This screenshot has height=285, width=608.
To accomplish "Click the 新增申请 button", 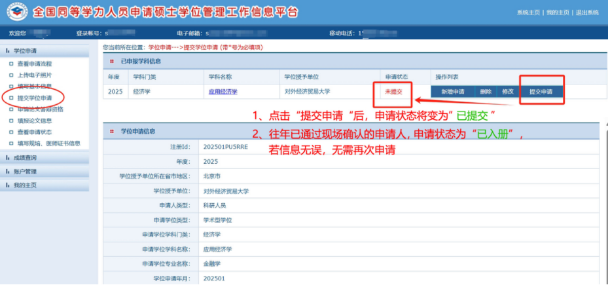I will (453, 92).
